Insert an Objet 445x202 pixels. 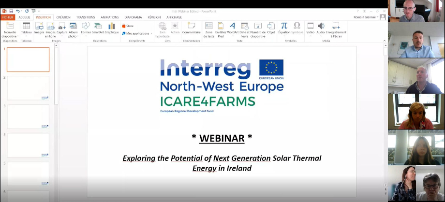(271, 28)
